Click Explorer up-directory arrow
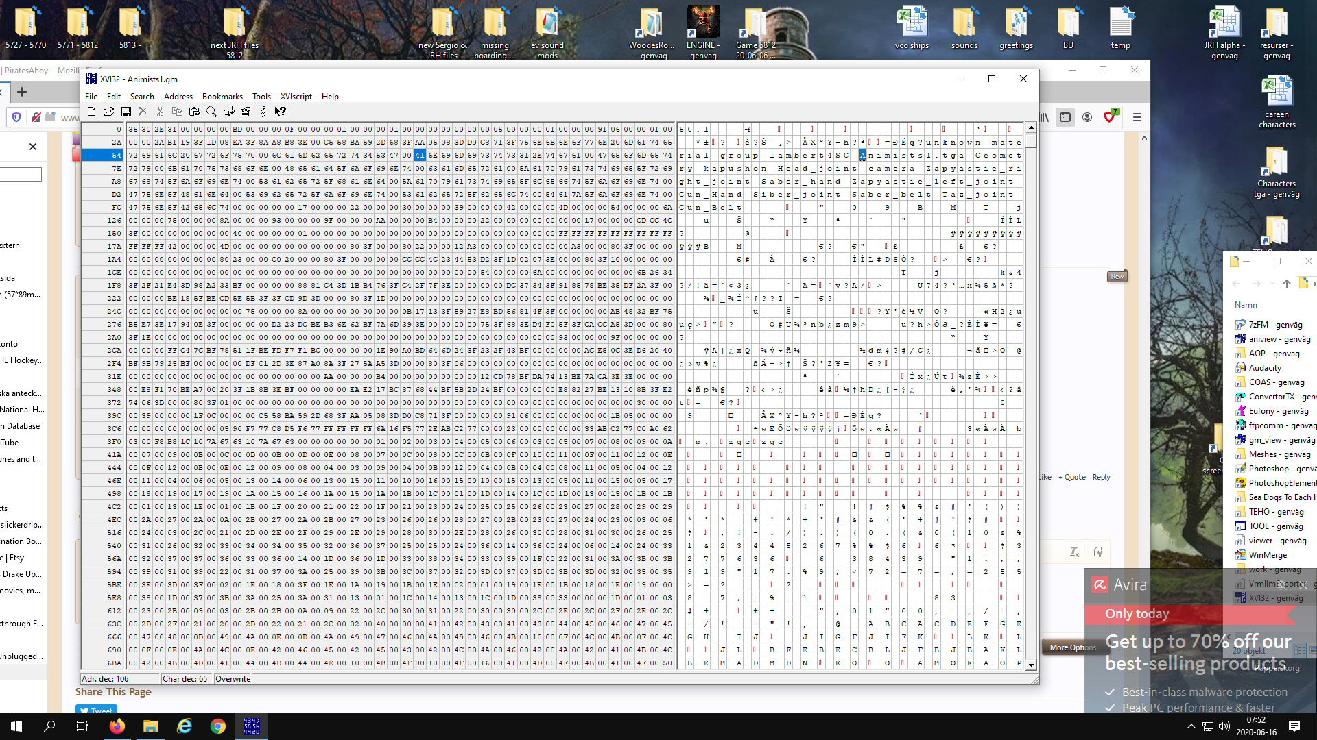The image size is (1317, 740). click(x=1286, y=284)
